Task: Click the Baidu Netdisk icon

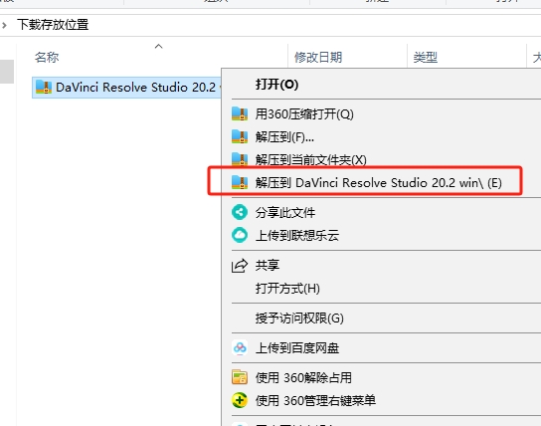Action: pos(240,348)
